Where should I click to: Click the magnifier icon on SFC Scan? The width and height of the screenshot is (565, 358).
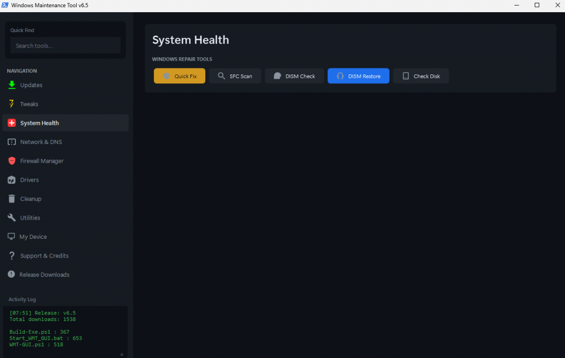(221, 76)
